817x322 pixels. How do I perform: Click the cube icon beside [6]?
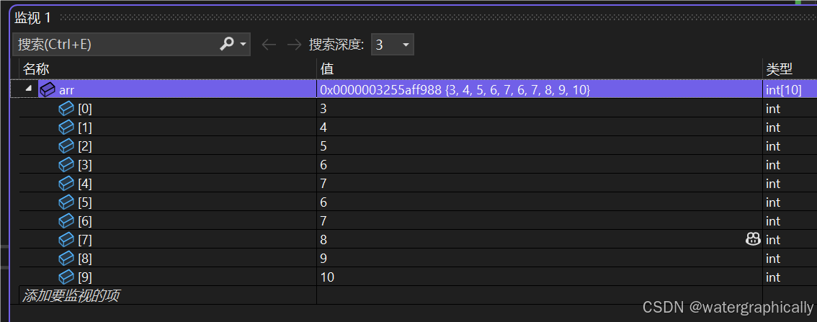point(66,221)
